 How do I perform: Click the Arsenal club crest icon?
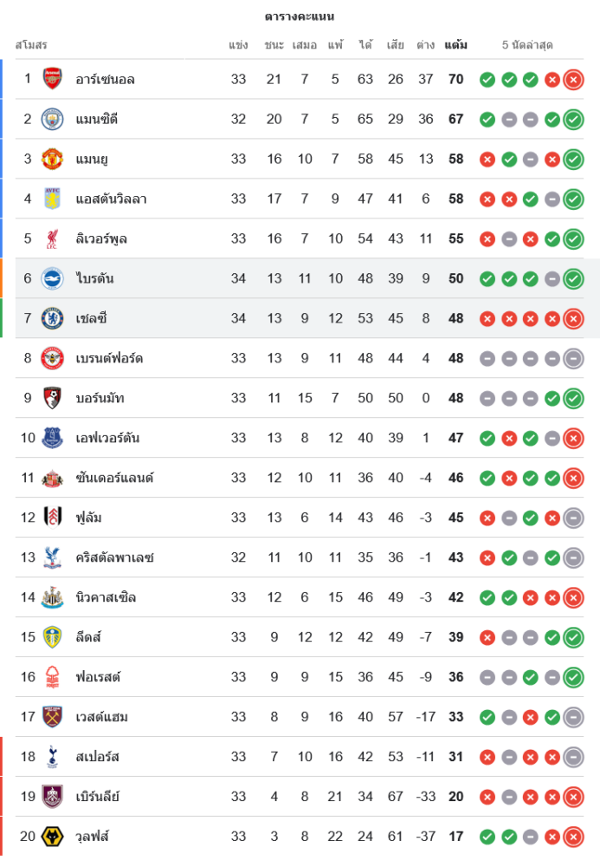coord(53,80)
